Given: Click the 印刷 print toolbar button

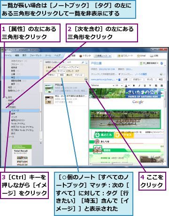Looking at the screenshot, I should [154, 56].
